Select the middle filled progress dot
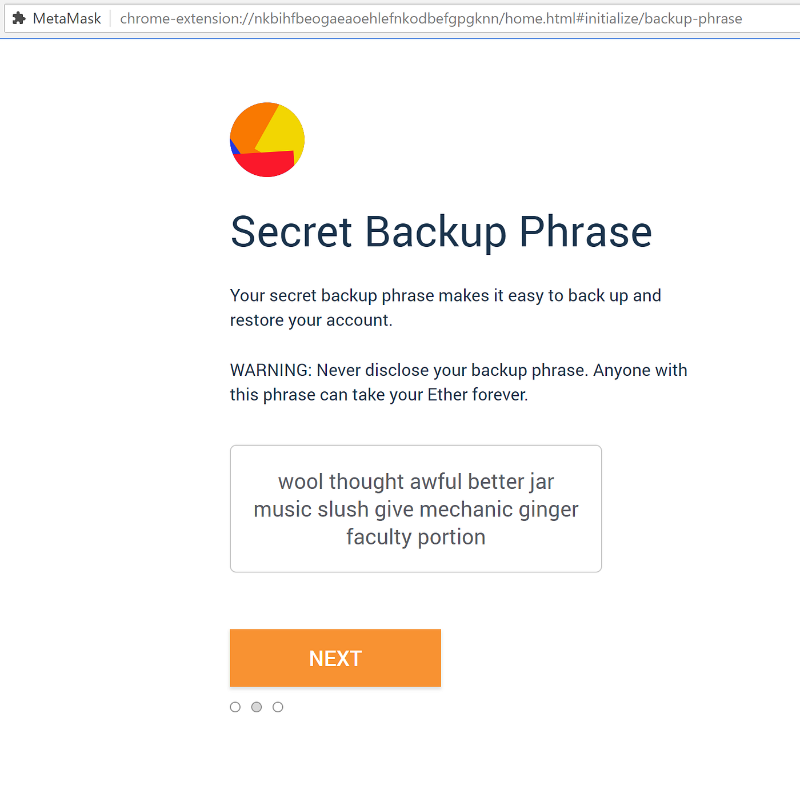The image size is (800, 786). pyautogui.click(x=257, y=707)
